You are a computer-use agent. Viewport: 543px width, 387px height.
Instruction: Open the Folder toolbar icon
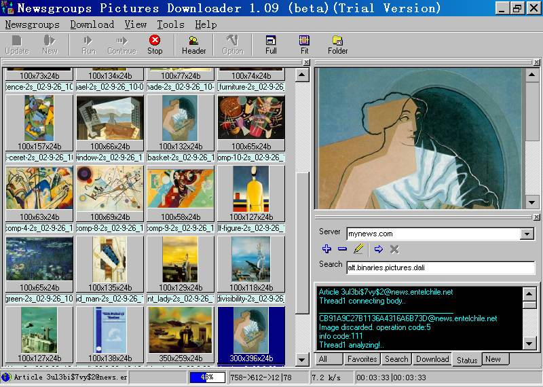click(337, 45)
